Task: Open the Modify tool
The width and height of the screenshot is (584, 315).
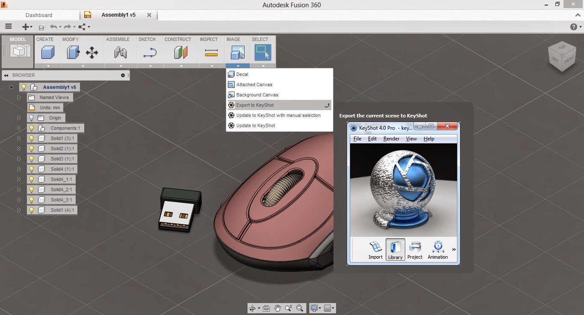Action: [x=72, y=52]
